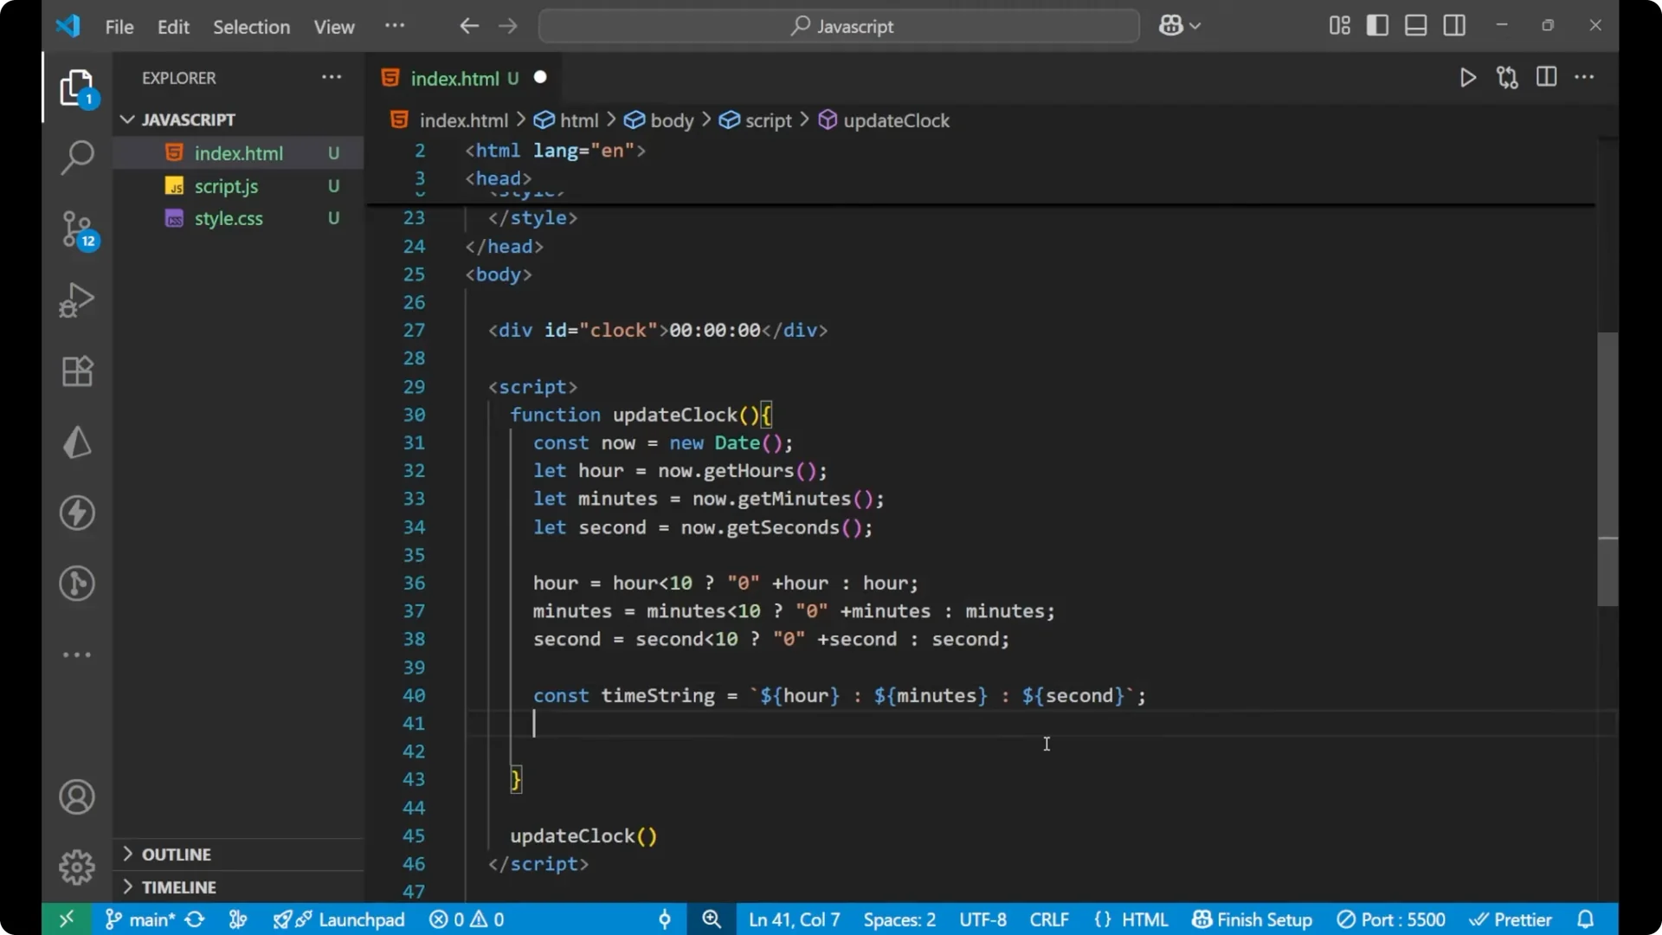Screen dimensions: 1662x935
Task: Click Finish Setup in the status bar
Action: [x=1252, y=919]
